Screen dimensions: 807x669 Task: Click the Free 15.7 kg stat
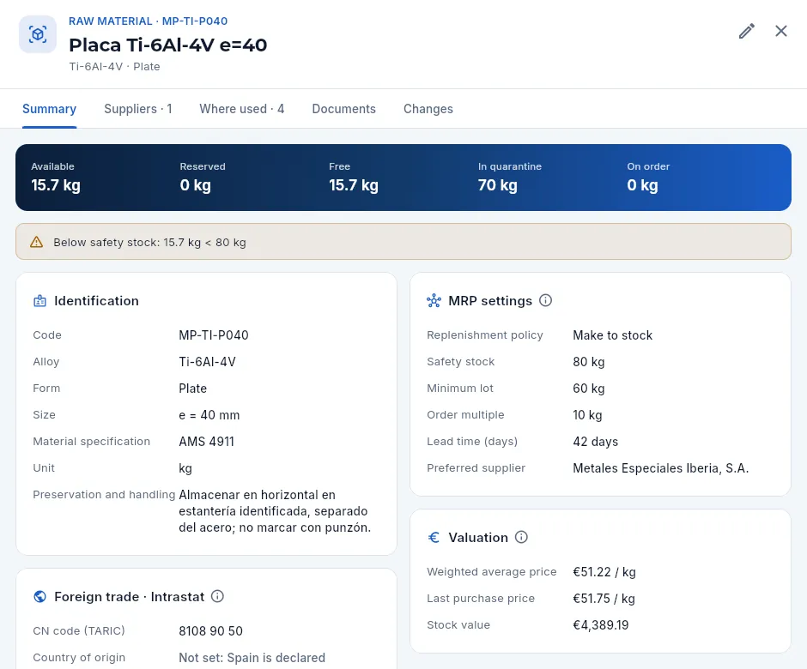[x=354, y=178]
